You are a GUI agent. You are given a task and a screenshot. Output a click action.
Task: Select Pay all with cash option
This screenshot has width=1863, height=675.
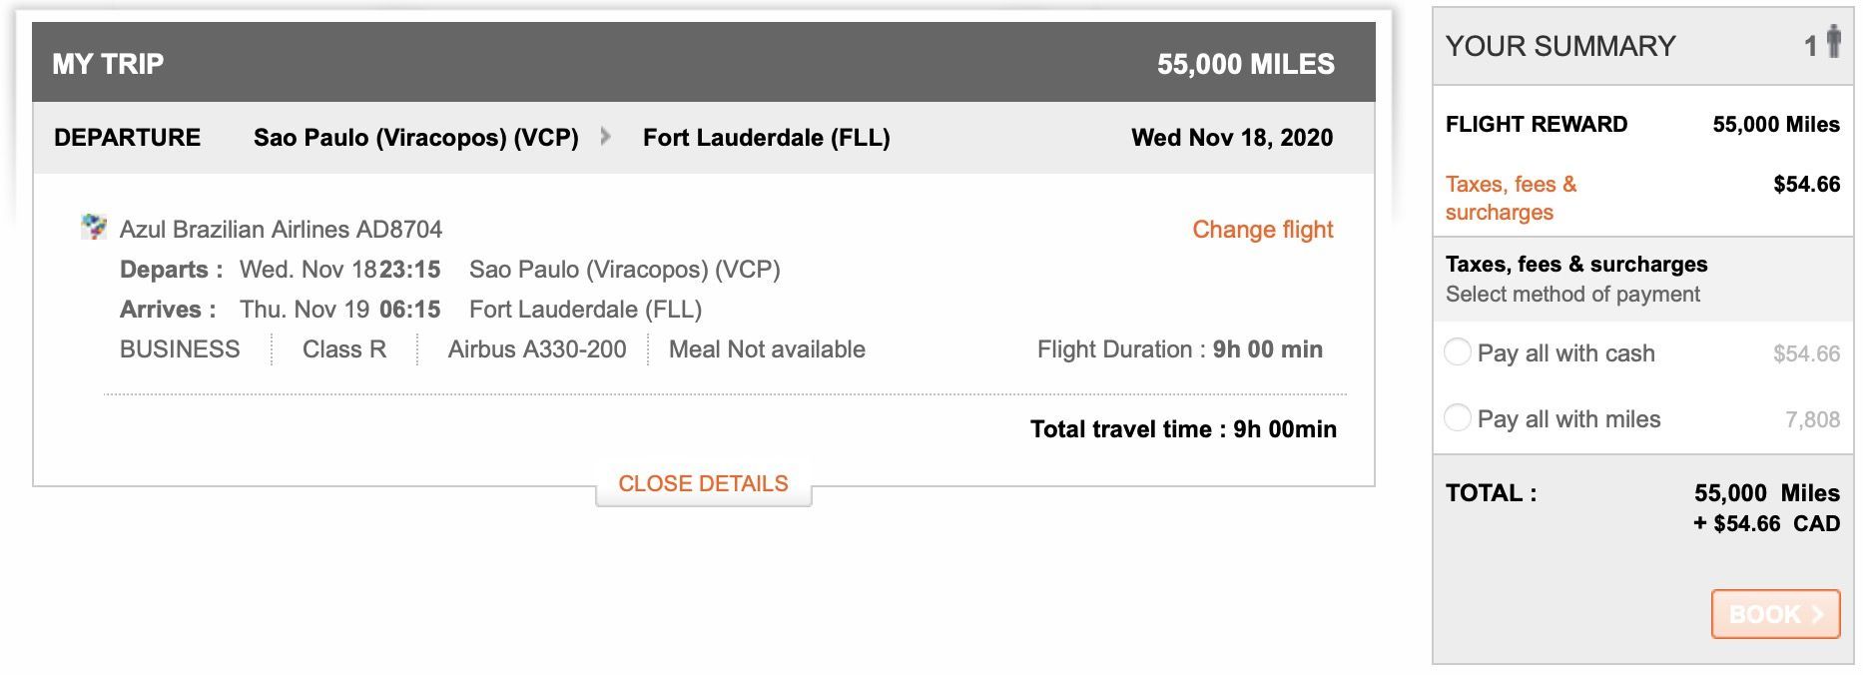click(x=1458, y=352)
